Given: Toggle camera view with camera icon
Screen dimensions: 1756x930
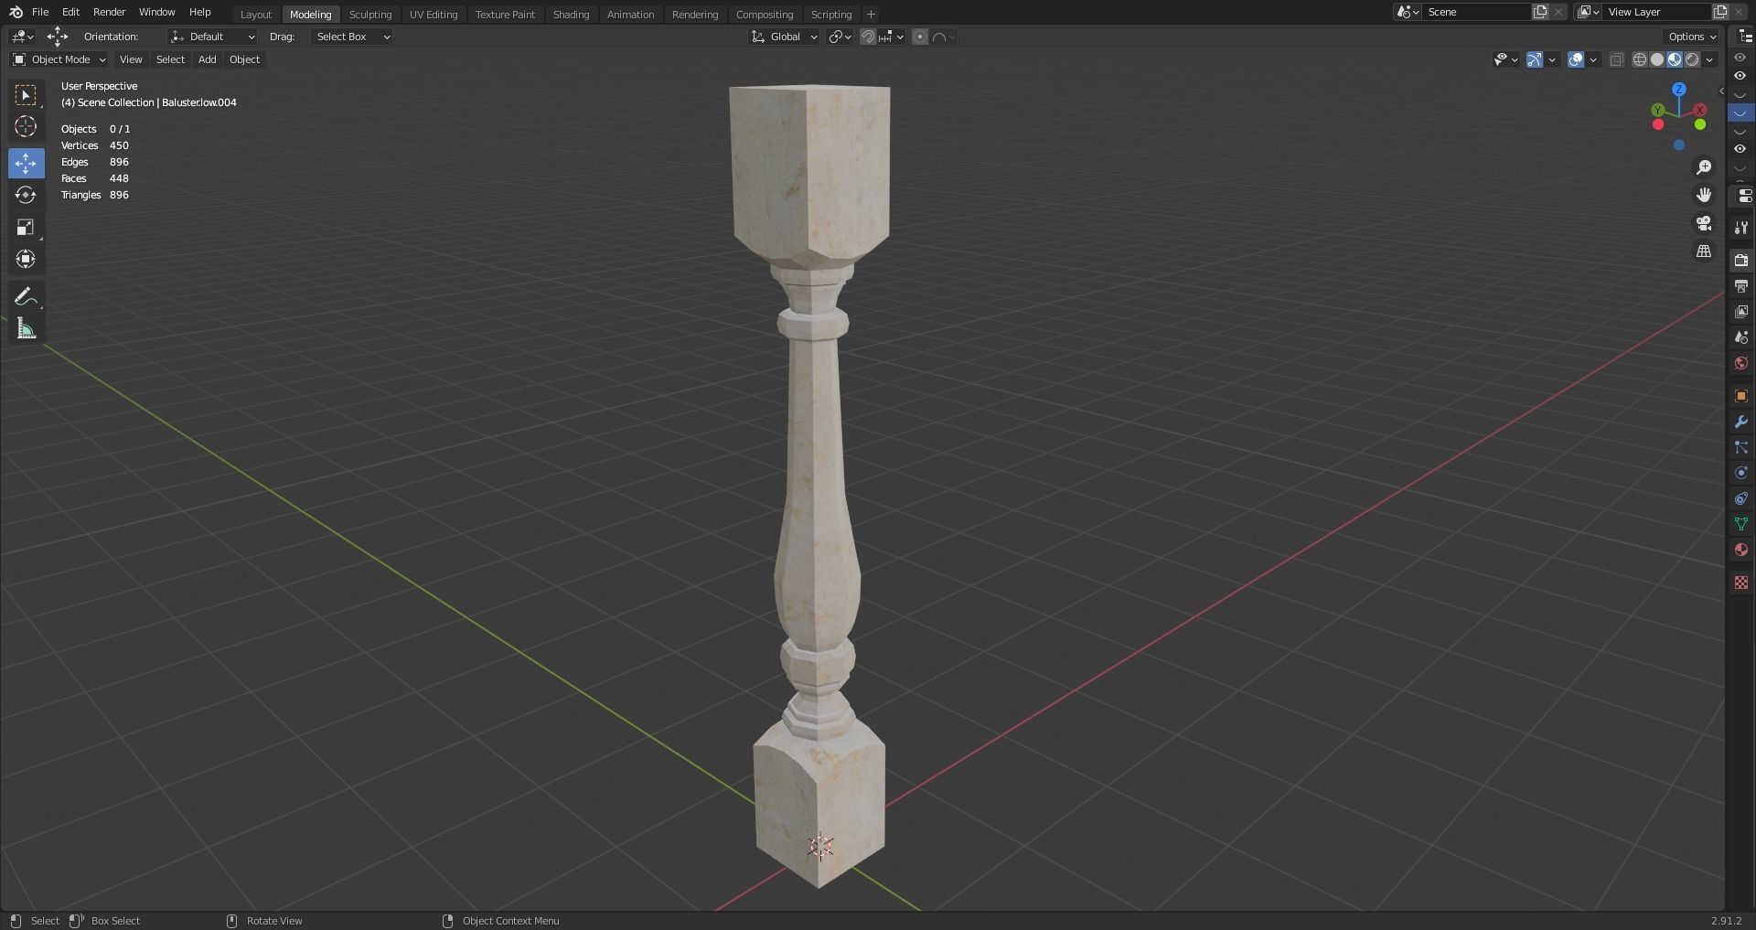Looking at the screenshot, I should click(x=1704, y=223).
